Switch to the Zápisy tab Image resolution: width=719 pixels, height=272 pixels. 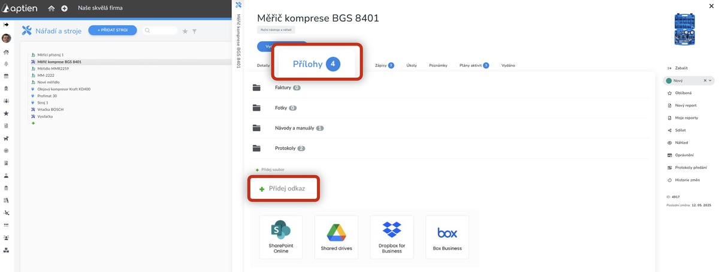coord(384,65)
